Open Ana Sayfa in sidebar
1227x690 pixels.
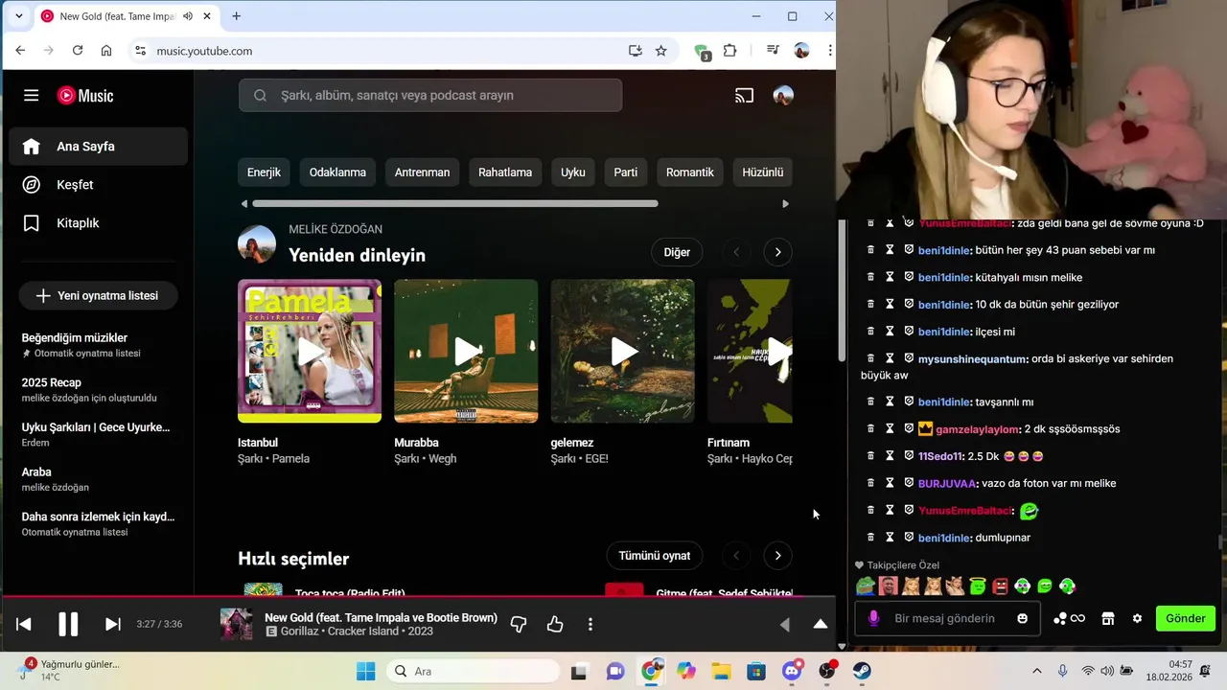coord(99,147)
